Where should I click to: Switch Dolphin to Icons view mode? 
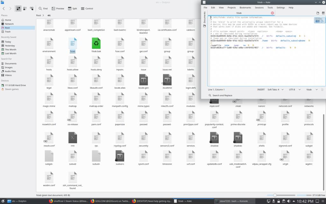click(x=18, y=9)
